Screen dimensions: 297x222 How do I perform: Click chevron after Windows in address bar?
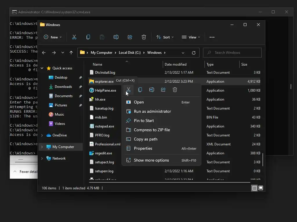point(165,53)
